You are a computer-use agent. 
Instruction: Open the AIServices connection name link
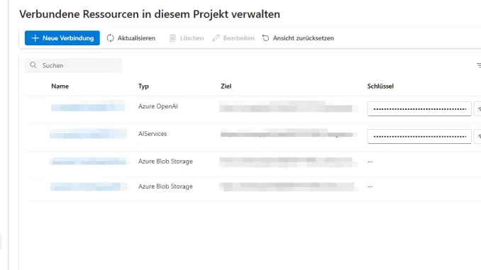(x=89, y=134)
